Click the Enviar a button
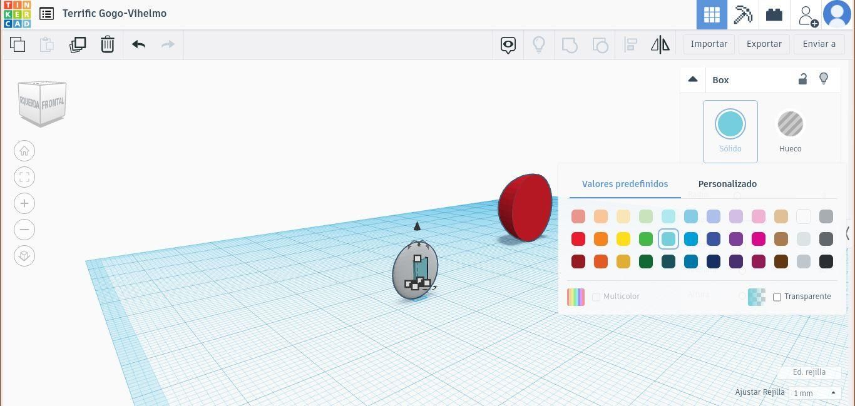The image size is (855, 406). [x=819, y=44]
